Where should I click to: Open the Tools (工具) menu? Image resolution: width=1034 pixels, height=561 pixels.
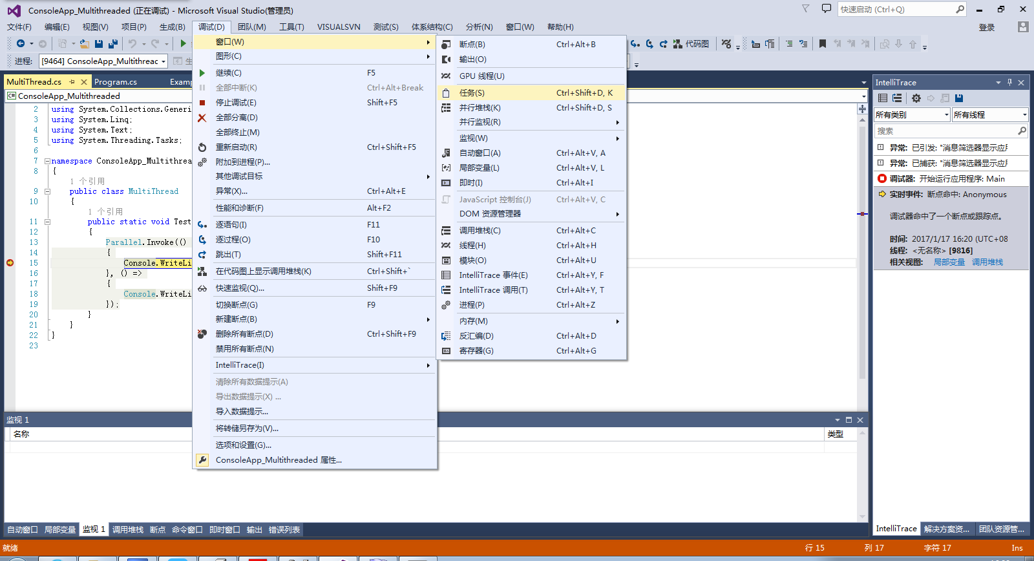(x=291, y=27)
